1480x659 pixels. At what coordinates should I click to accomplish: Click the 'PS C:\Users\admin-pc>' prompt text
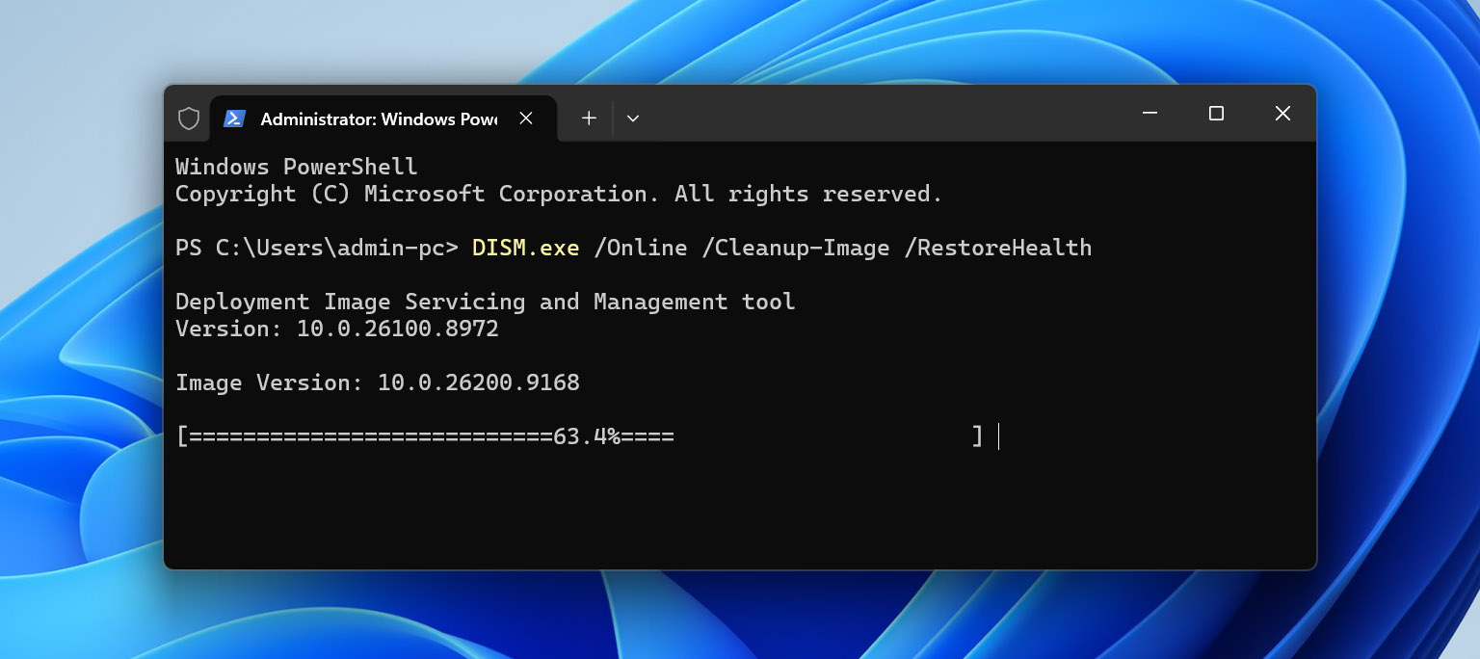(317, 248)
